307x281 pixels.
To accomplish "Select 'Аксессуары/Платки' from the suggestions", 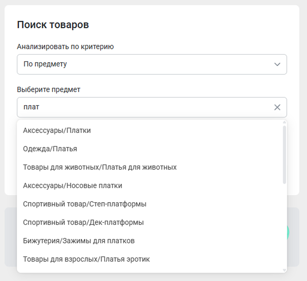I will point(57,131).
